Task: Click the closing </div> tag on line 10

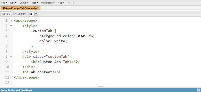Action: click(29, 67)
